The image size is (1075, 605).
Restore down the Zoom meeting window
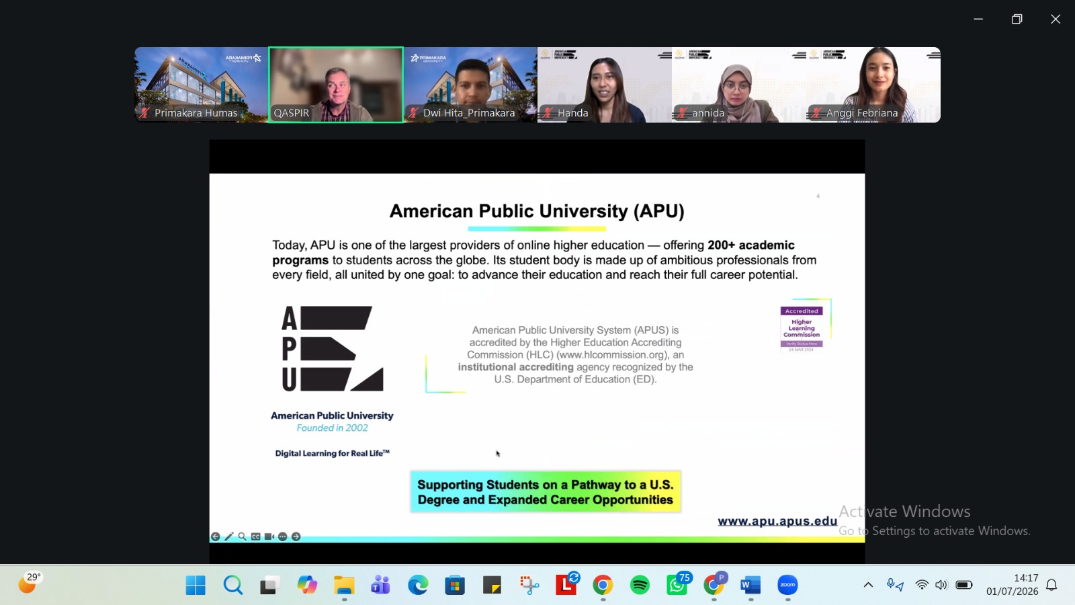click(1017, 19)
